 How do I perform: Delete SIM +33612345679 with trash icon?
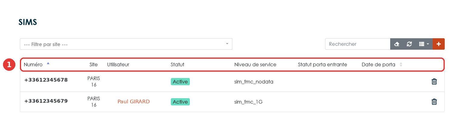[x=434, y=101]
